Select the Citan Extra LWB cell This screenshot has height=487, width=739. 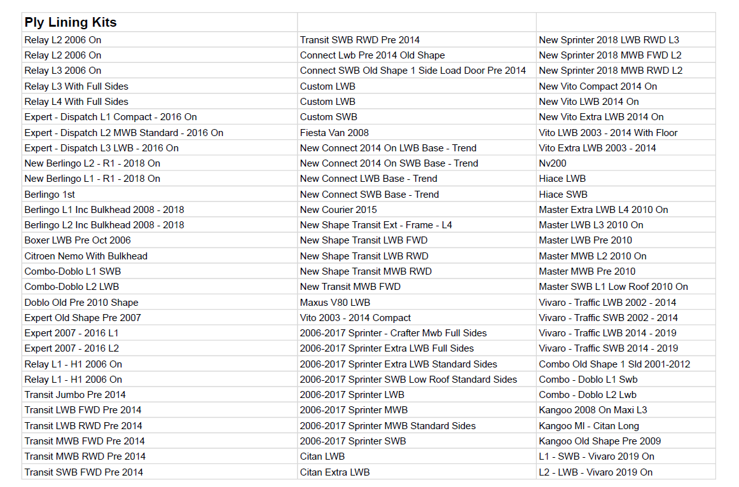pos(335,472)
